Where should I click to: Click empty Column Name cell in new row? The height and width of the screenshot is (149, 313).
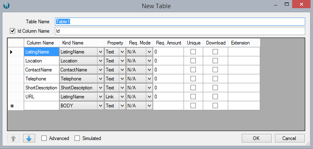[41, 106]
